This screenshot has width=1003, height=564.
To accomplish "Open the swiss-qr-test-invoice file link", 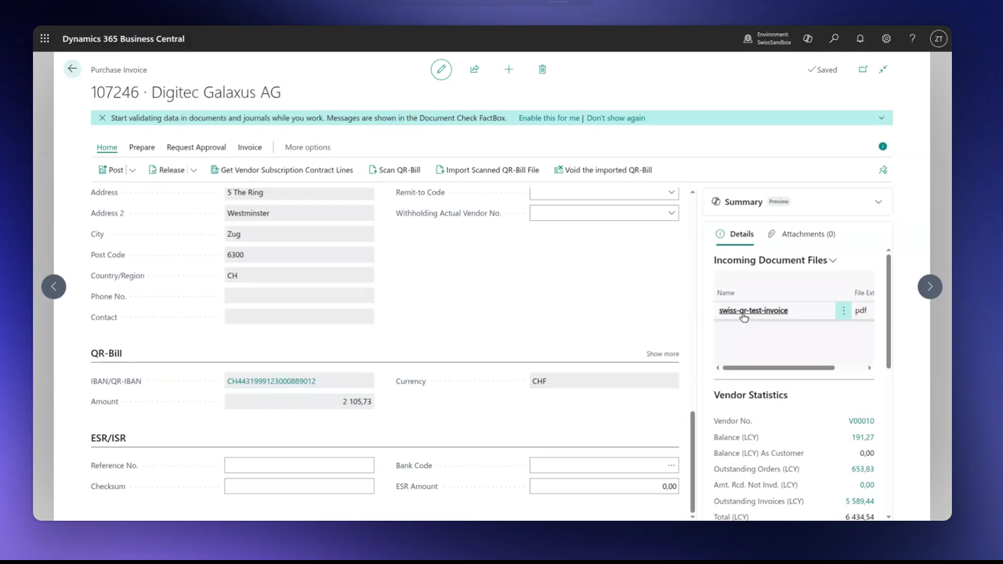I will pos(753,311).
